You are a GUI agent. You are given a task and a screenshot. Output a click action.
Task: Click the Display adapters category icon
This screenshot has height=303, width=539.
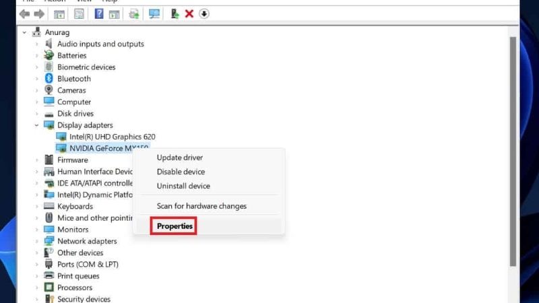point(49,125)
